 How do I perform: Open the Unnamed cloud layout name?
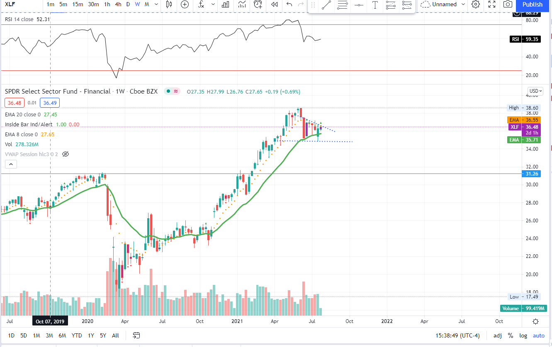click(x=439, y=5)
